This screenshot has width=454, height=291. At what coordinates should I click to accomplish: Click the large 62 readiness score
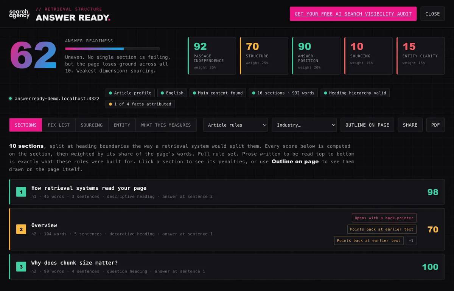click(33, 55)
